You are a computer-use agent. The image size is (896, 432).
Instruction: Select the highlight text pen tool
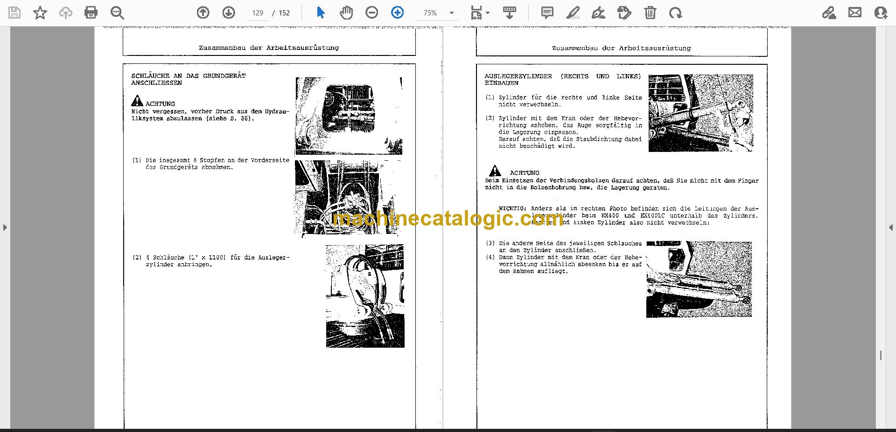pyautogui.click(x=573, y=13)
